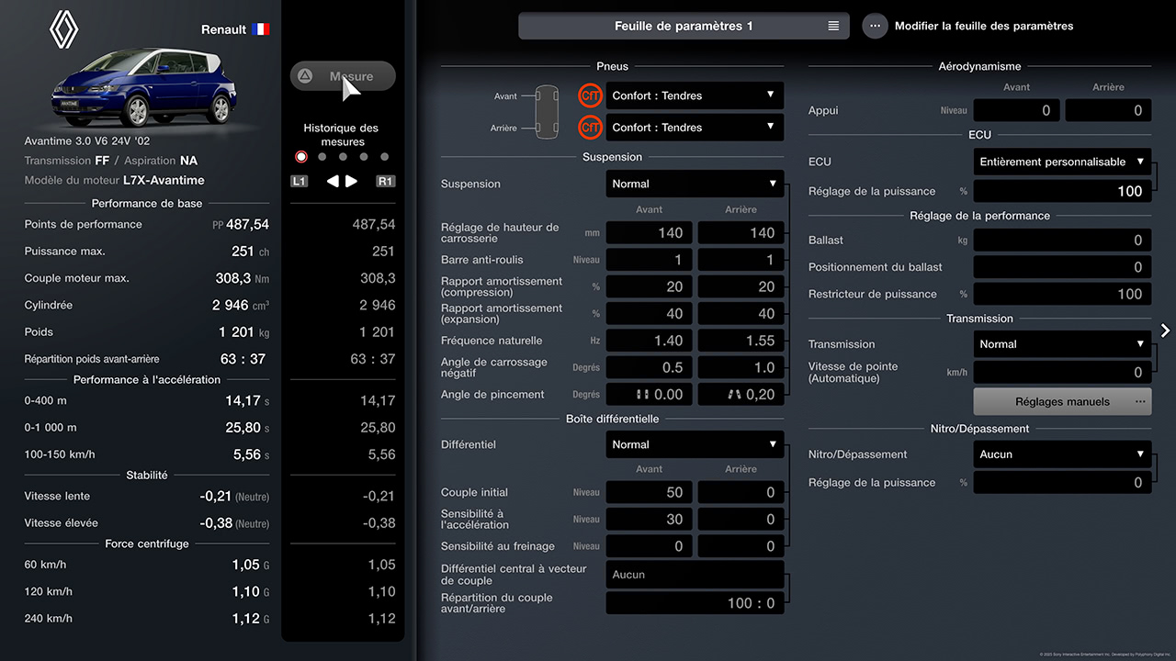
Task: Click the rear tire CM compound icon
Action: (x=590, y=128)
